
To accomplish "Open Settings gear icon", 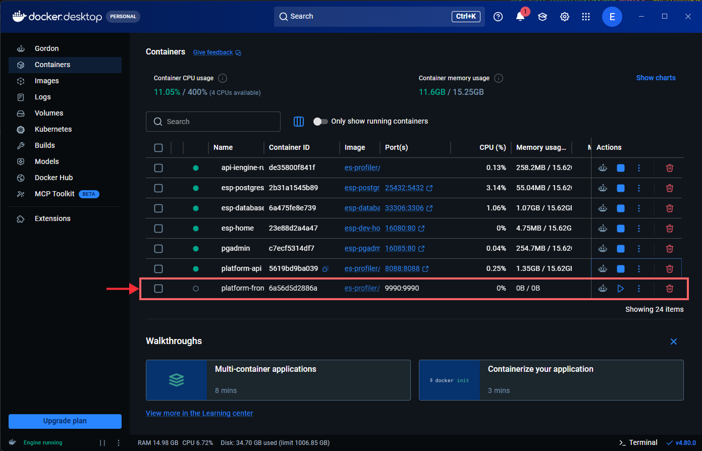I will (565, 17).
